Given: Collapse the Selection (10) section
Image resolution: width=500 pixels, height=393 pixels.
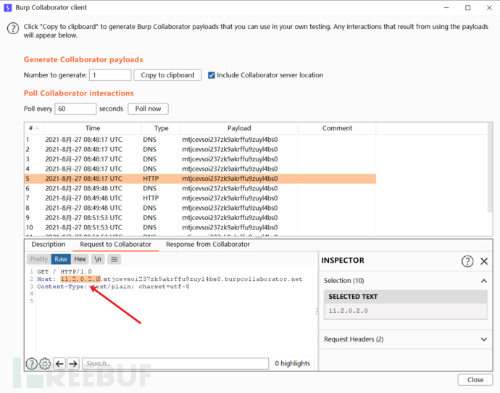Looking at the screenshot, I should coord(484,281).
